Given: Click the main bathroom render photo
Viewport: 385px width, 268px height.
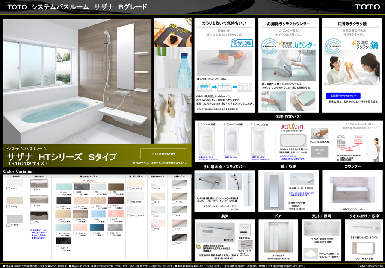Looking at the screenshot, I should click(x=77, y=81).
